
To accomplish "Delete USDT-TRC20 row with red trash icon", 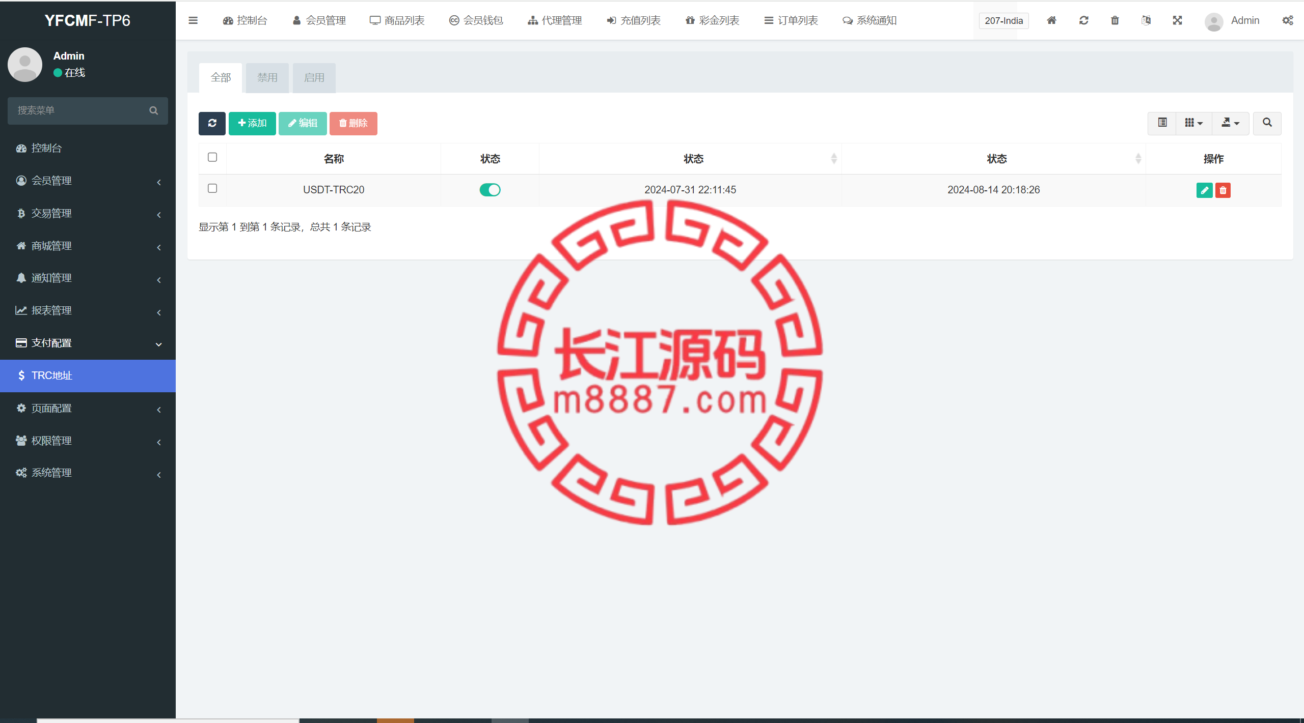I will [x=1222, y=190].
